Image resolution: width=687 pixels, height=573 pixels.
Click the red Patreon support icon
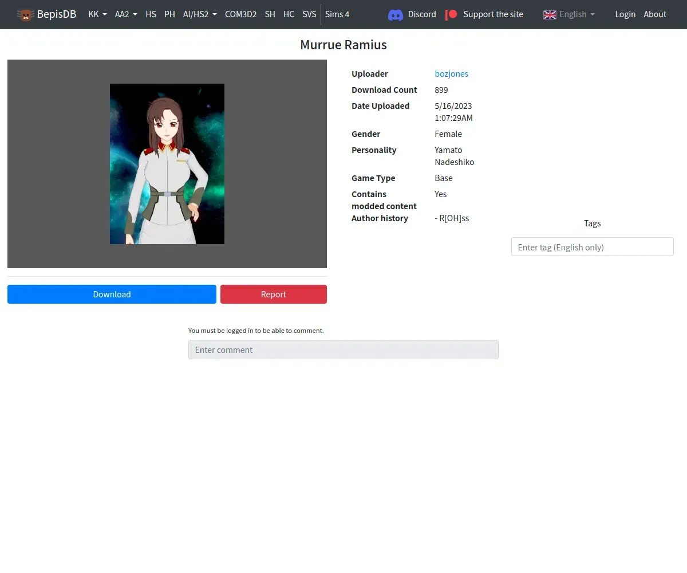[452, 15]
